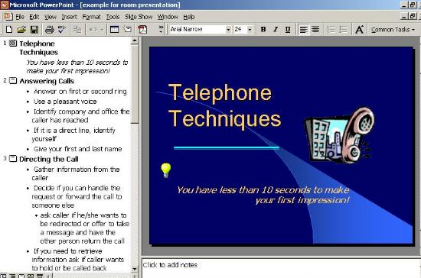Open the Edit menu
The height and width of the screenshot is (278, 421).
coord(34,17)
